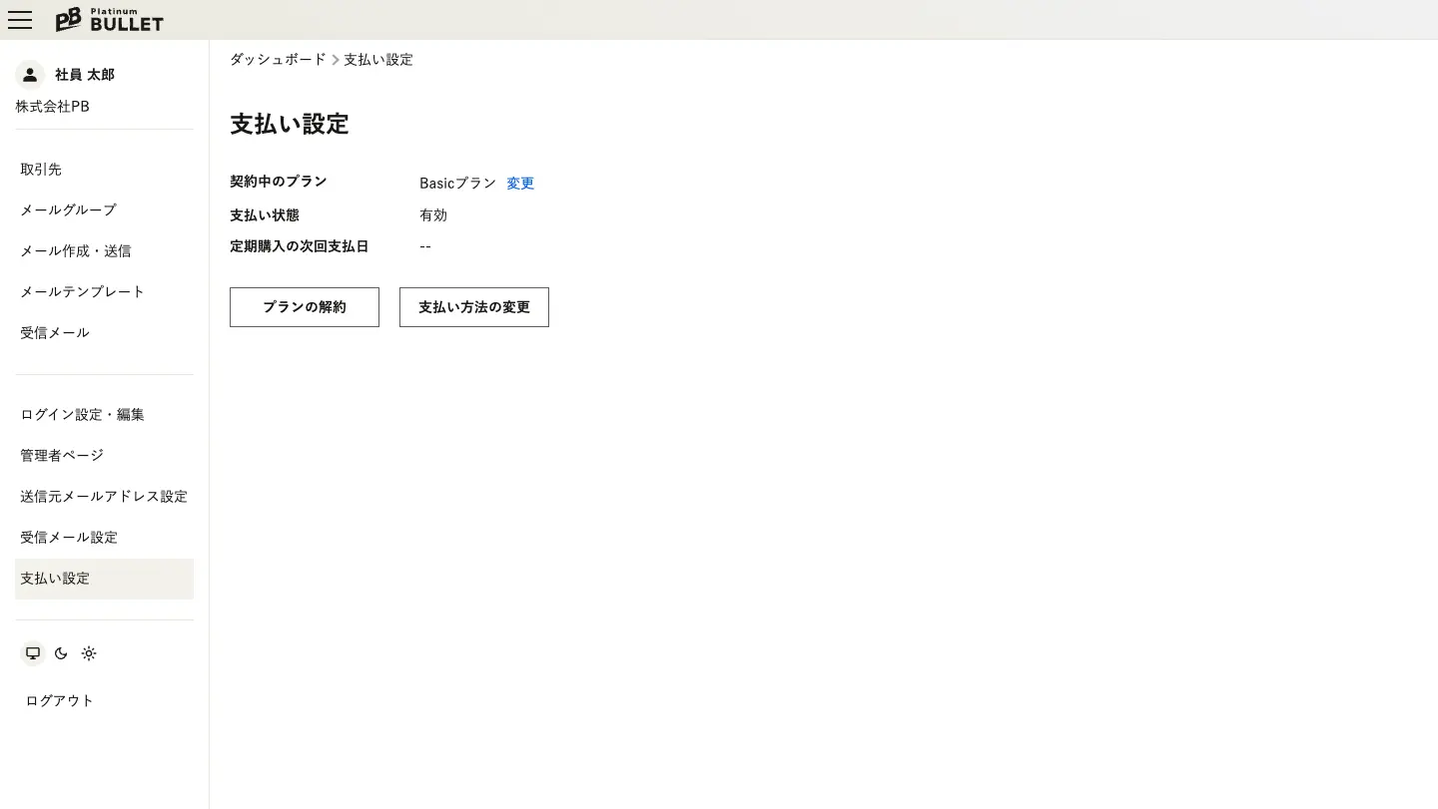Select 受信メール in the sidebar

click(x=55, y=333)
